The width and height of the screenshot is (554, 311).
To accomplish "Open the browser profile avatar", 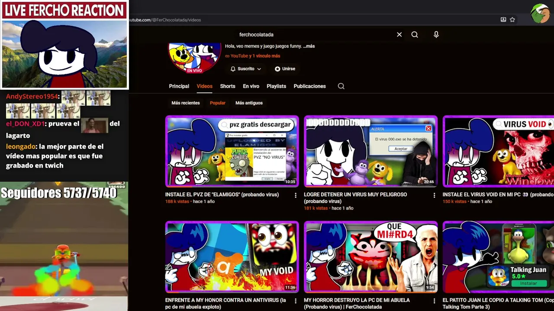I will point(541,14).
